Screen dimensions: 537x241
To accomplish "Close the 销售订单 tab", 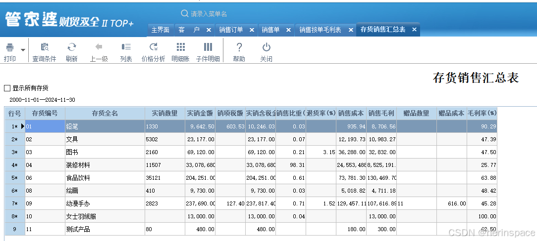I will coord(252,30).
